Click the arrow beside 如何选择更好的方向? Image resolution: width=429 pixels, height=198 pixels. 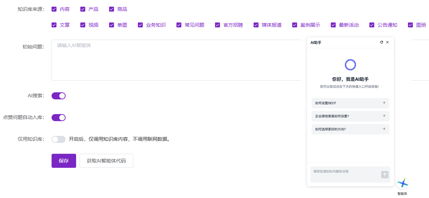(x=384, y=129)
